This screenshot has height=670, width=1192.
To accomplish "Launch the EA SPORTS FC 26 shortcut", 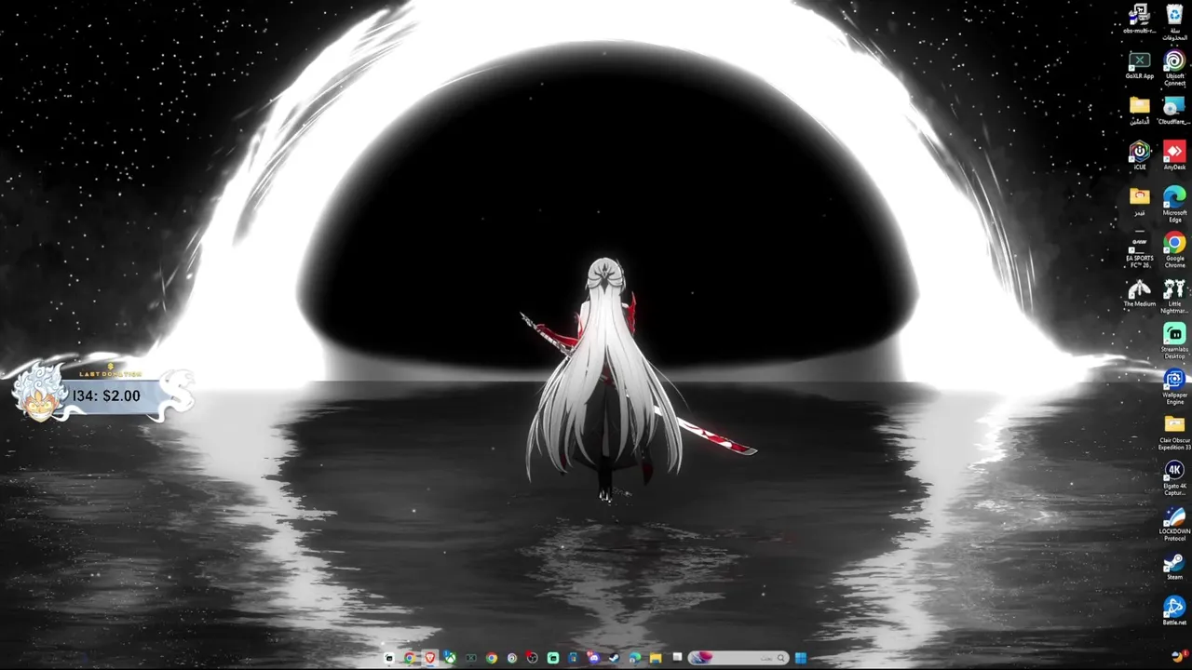I will (x=1139, y=251).
